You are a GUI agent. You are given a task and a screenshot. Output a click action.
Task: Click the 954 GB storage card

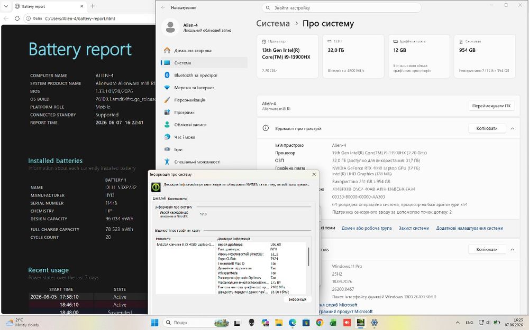(x=485, y=56)
